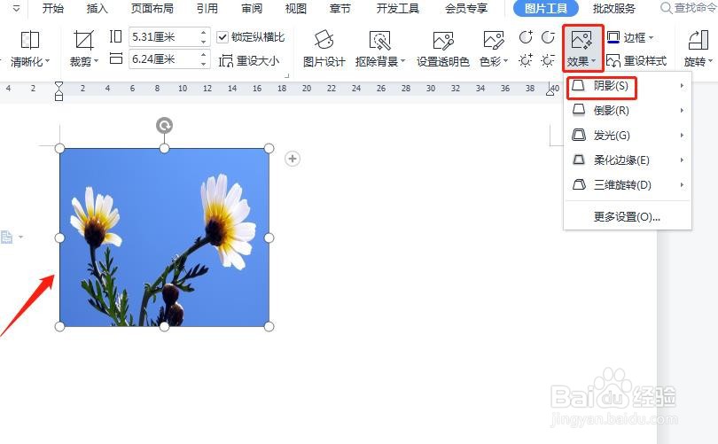Click the 旋转 rotate tool
Screen dimensions: 718x444
coord(698,48)
